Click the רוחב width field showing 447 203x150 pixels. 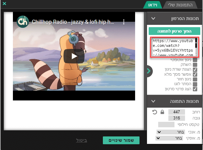177,112
